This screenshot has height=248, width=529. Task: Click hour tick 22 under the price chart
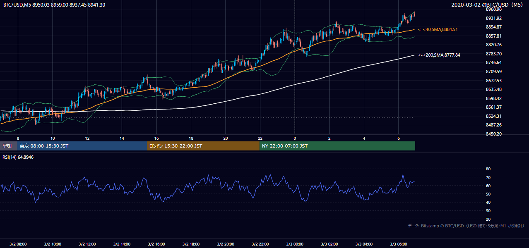click(260, 138)
